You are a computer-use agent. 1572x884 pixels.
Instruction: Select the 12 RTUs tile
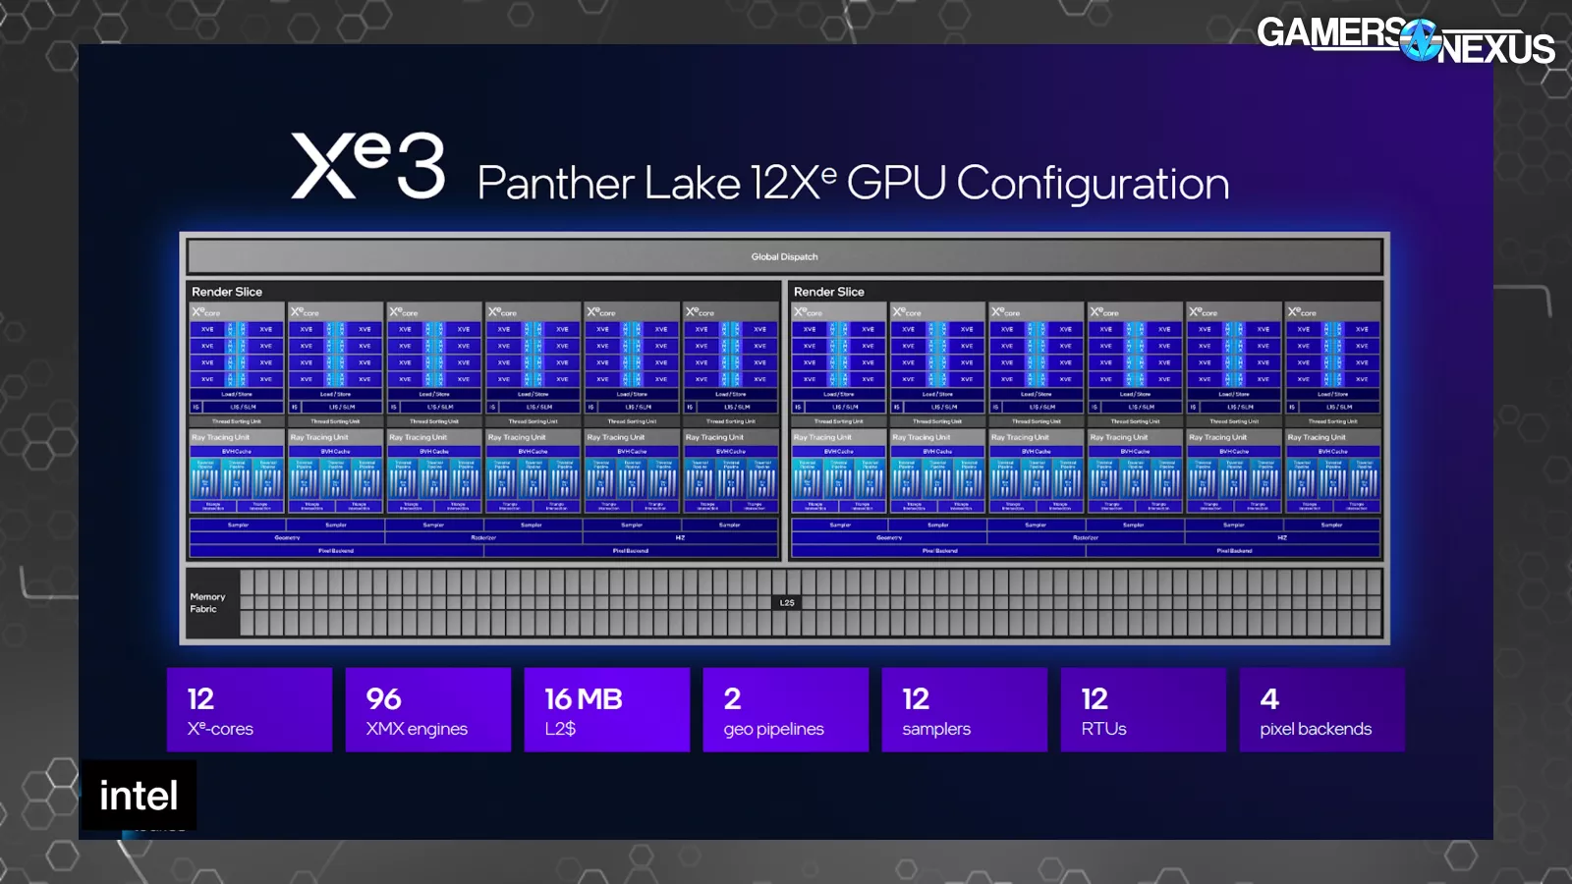click(x=1144, y=710)
